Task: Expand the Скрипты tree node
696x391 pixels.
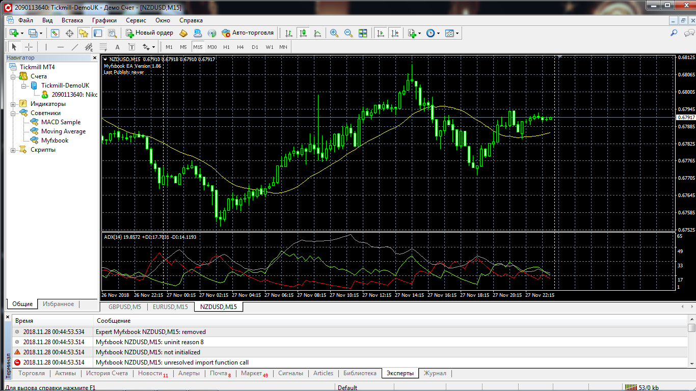Action: (13, 150)
